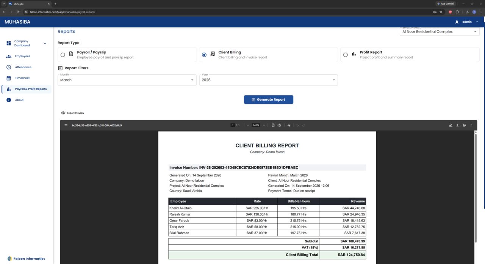Zoom out the PDF report preview
The image size is (485, 264).
(x=248, y=125)
